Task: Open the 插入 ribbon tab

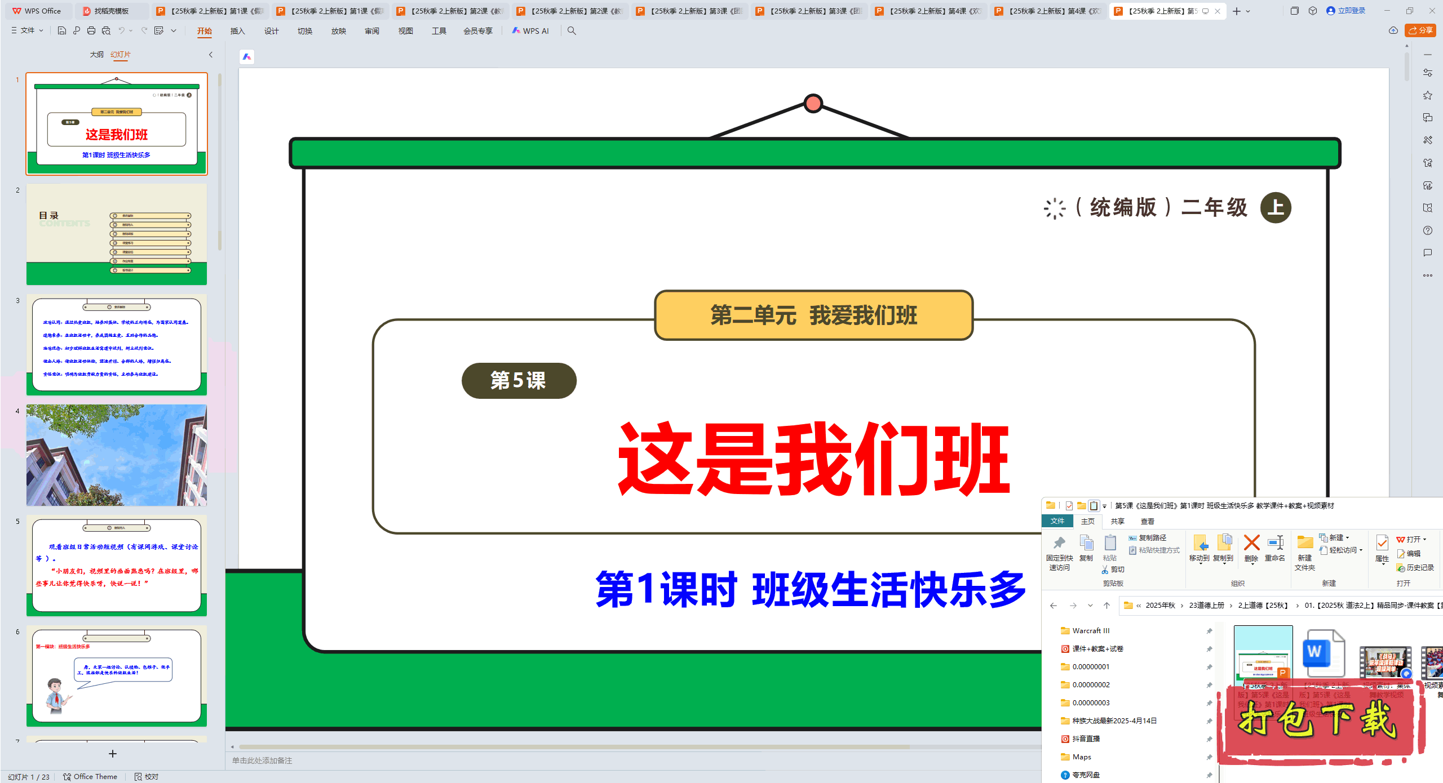Action: [238, 31]
